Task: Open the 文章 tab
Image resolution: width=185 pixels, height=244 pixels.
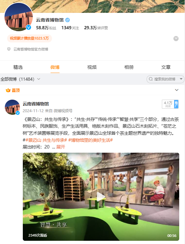Action: pos(166,67)
